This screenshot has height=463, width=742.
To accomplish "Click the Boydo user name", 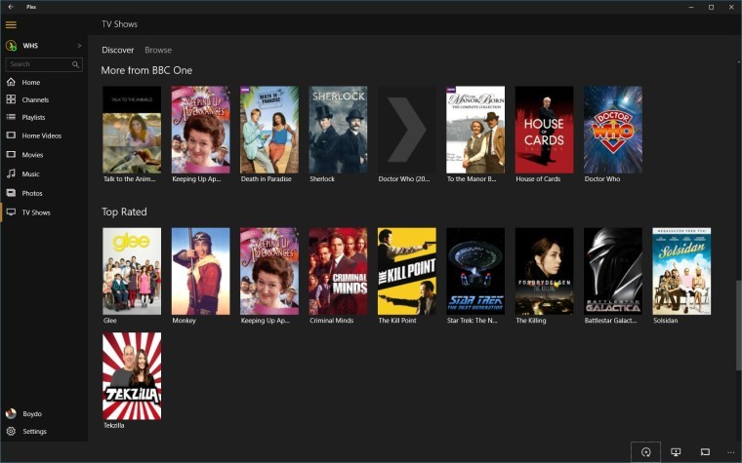I will click(x=32, y=414).
